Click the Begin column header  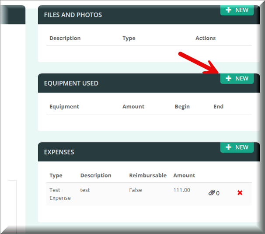click(x=182, y=106)
